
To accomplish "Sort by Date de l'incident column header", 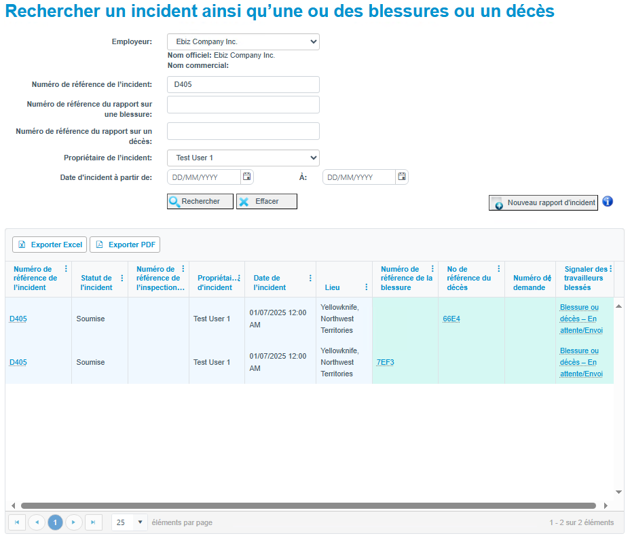I will [270, 283].
